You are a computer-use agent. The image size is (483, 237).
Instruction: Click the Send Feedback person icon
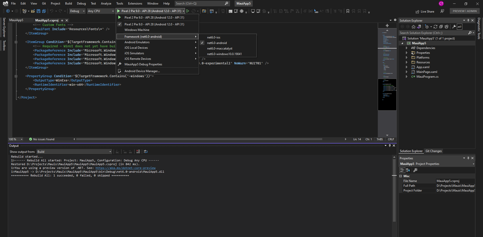442,11
